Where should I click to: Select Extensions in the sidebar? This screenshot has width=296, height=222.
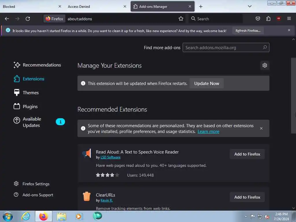(x=29, y=79)
